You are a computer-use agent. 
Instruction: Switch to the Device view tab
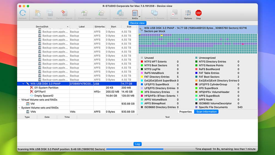[137, 23]
